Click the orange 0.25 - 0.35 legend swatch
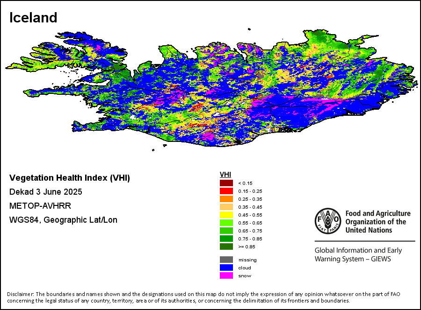The image size is (421, 310). [226, 199]
